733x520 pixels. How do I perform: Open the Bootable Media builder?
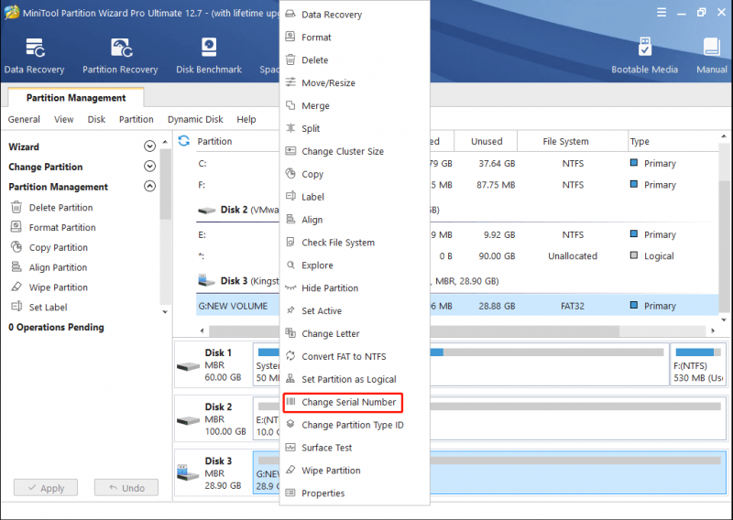[644, 56]
